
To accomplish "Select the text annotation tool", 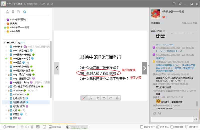I will point(91,98).
